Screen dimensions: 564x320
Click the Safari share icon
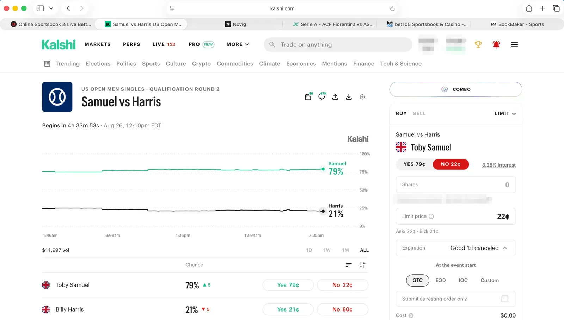[x=529, y=8]
